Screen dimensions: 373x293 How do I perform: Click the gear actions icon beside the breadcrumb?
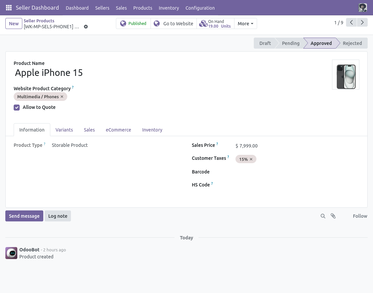(x=86, y=27)
